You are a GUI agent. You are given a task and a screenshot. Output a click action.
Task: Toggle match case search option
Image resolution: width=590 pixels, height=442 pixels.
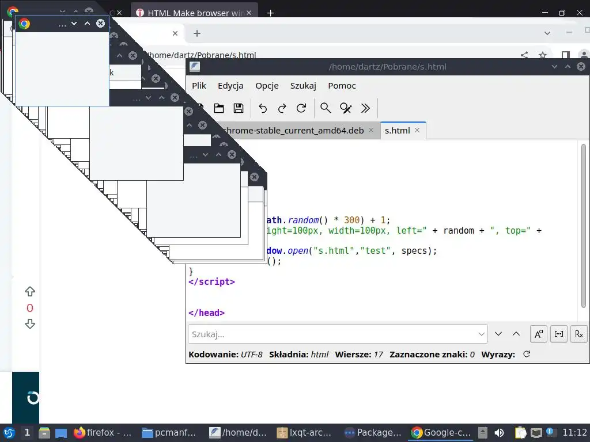click(x=539, y=334)
